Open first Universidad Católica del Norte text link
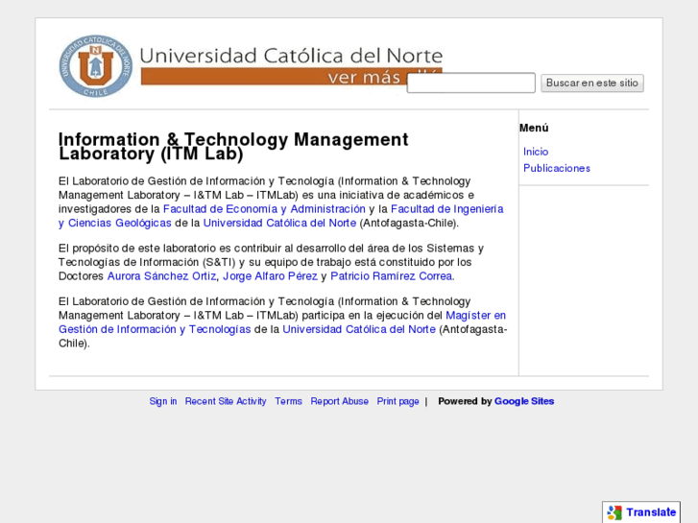The height and width of the screenshot is (523, 698). point(279,223)
